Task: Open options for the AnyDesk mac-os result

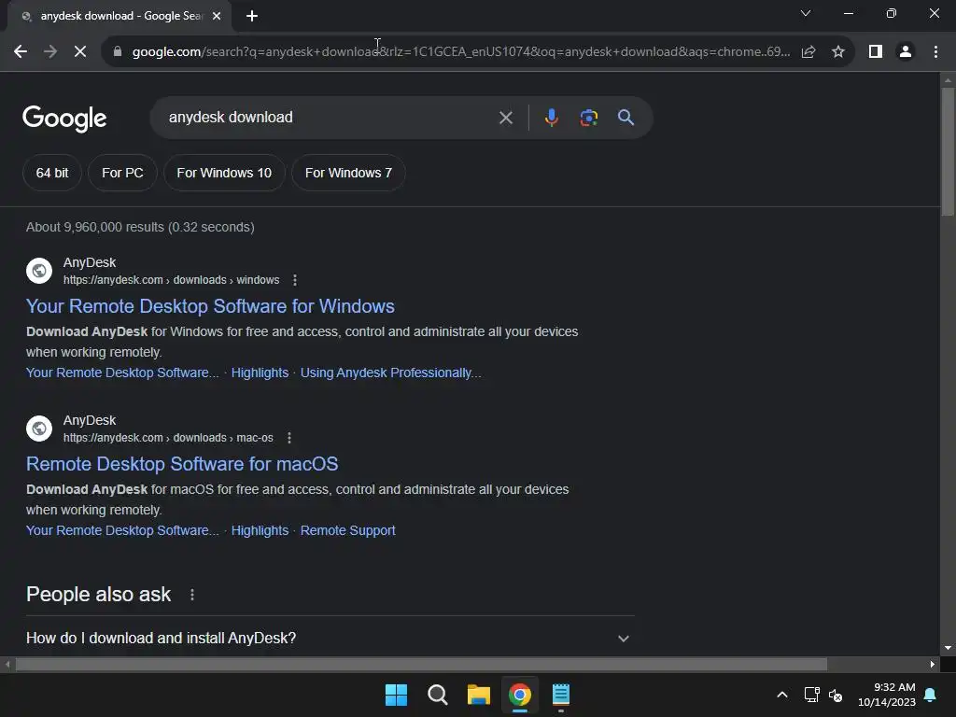Action: [289, 438]
